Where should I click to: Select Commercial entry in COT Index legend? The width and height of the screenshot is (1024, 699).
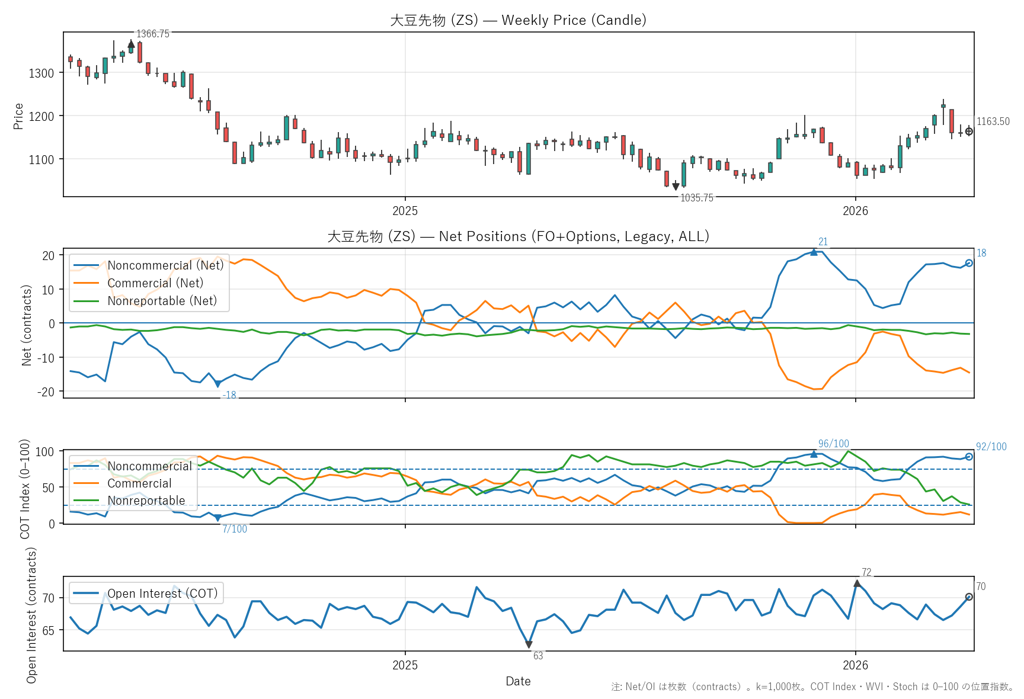pos(139,483)
